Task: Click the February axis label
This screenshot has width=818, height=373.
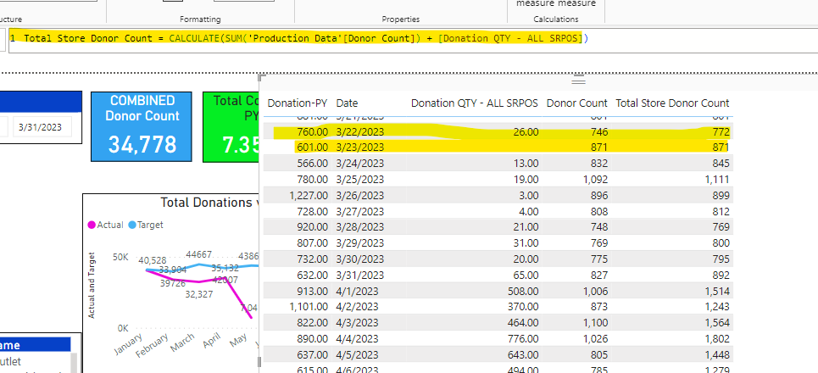Action: (151, 345)
